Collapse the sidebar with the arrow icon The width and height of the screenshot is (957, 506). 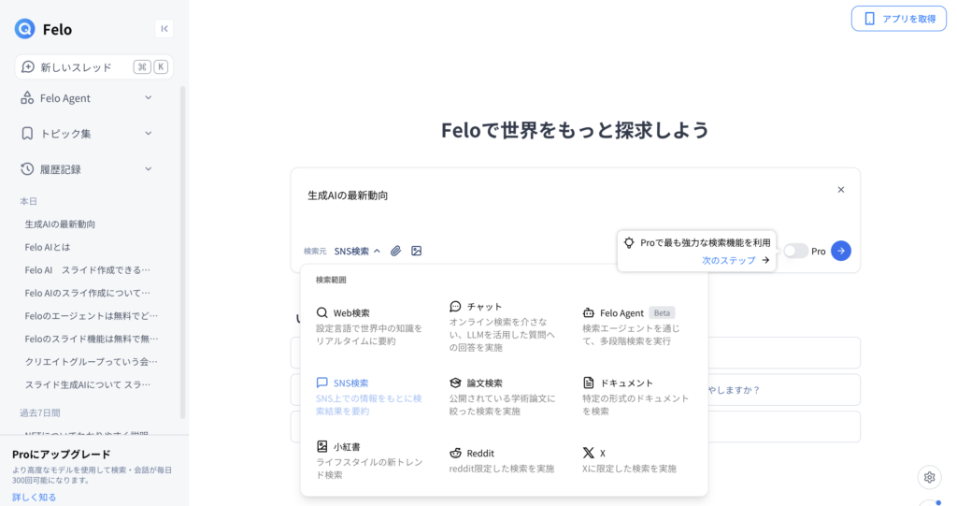164,29
